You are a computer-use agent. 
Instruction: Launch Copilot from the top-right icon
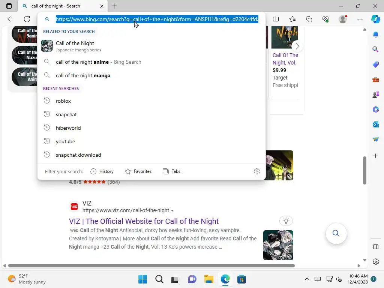coord(375,19)
